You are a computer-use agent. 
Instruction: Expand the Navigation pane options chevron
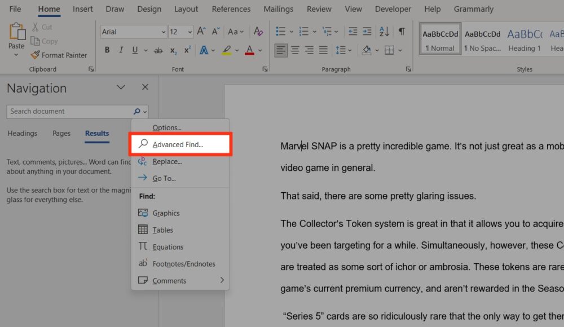[121, 87]
